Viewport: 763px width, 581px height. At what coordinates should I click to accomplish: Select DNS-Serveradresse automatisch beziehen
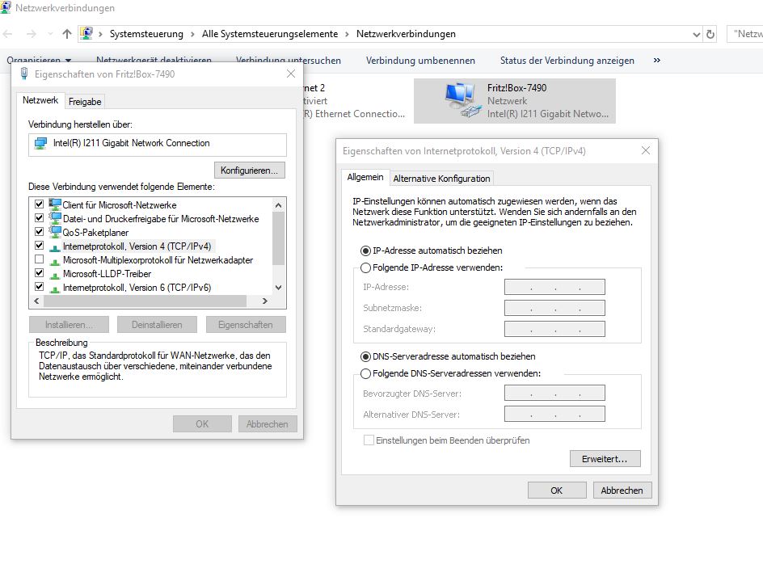[x=365, y=356]
